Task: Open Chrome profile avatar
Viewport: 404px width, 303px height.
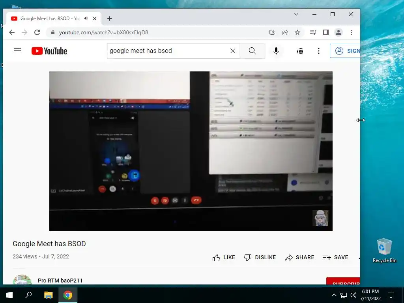Action: point(338,32)
